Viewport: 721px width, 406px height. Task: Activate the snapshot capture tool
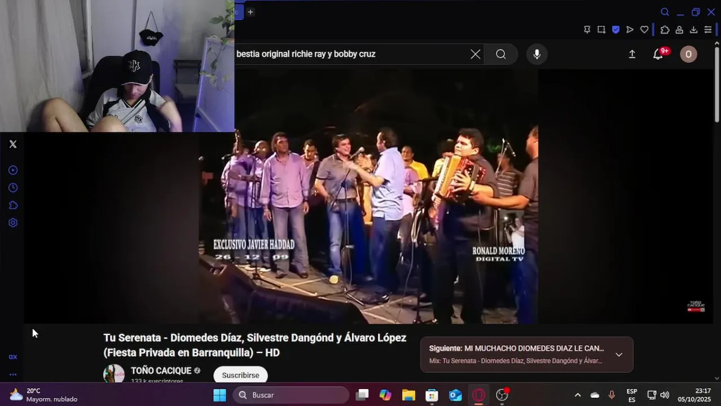pyautogui.click(x=601, y=30)
